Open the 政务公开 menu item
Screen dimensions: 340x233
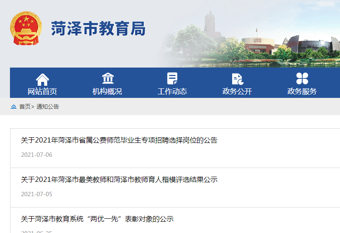pos(237,91)
